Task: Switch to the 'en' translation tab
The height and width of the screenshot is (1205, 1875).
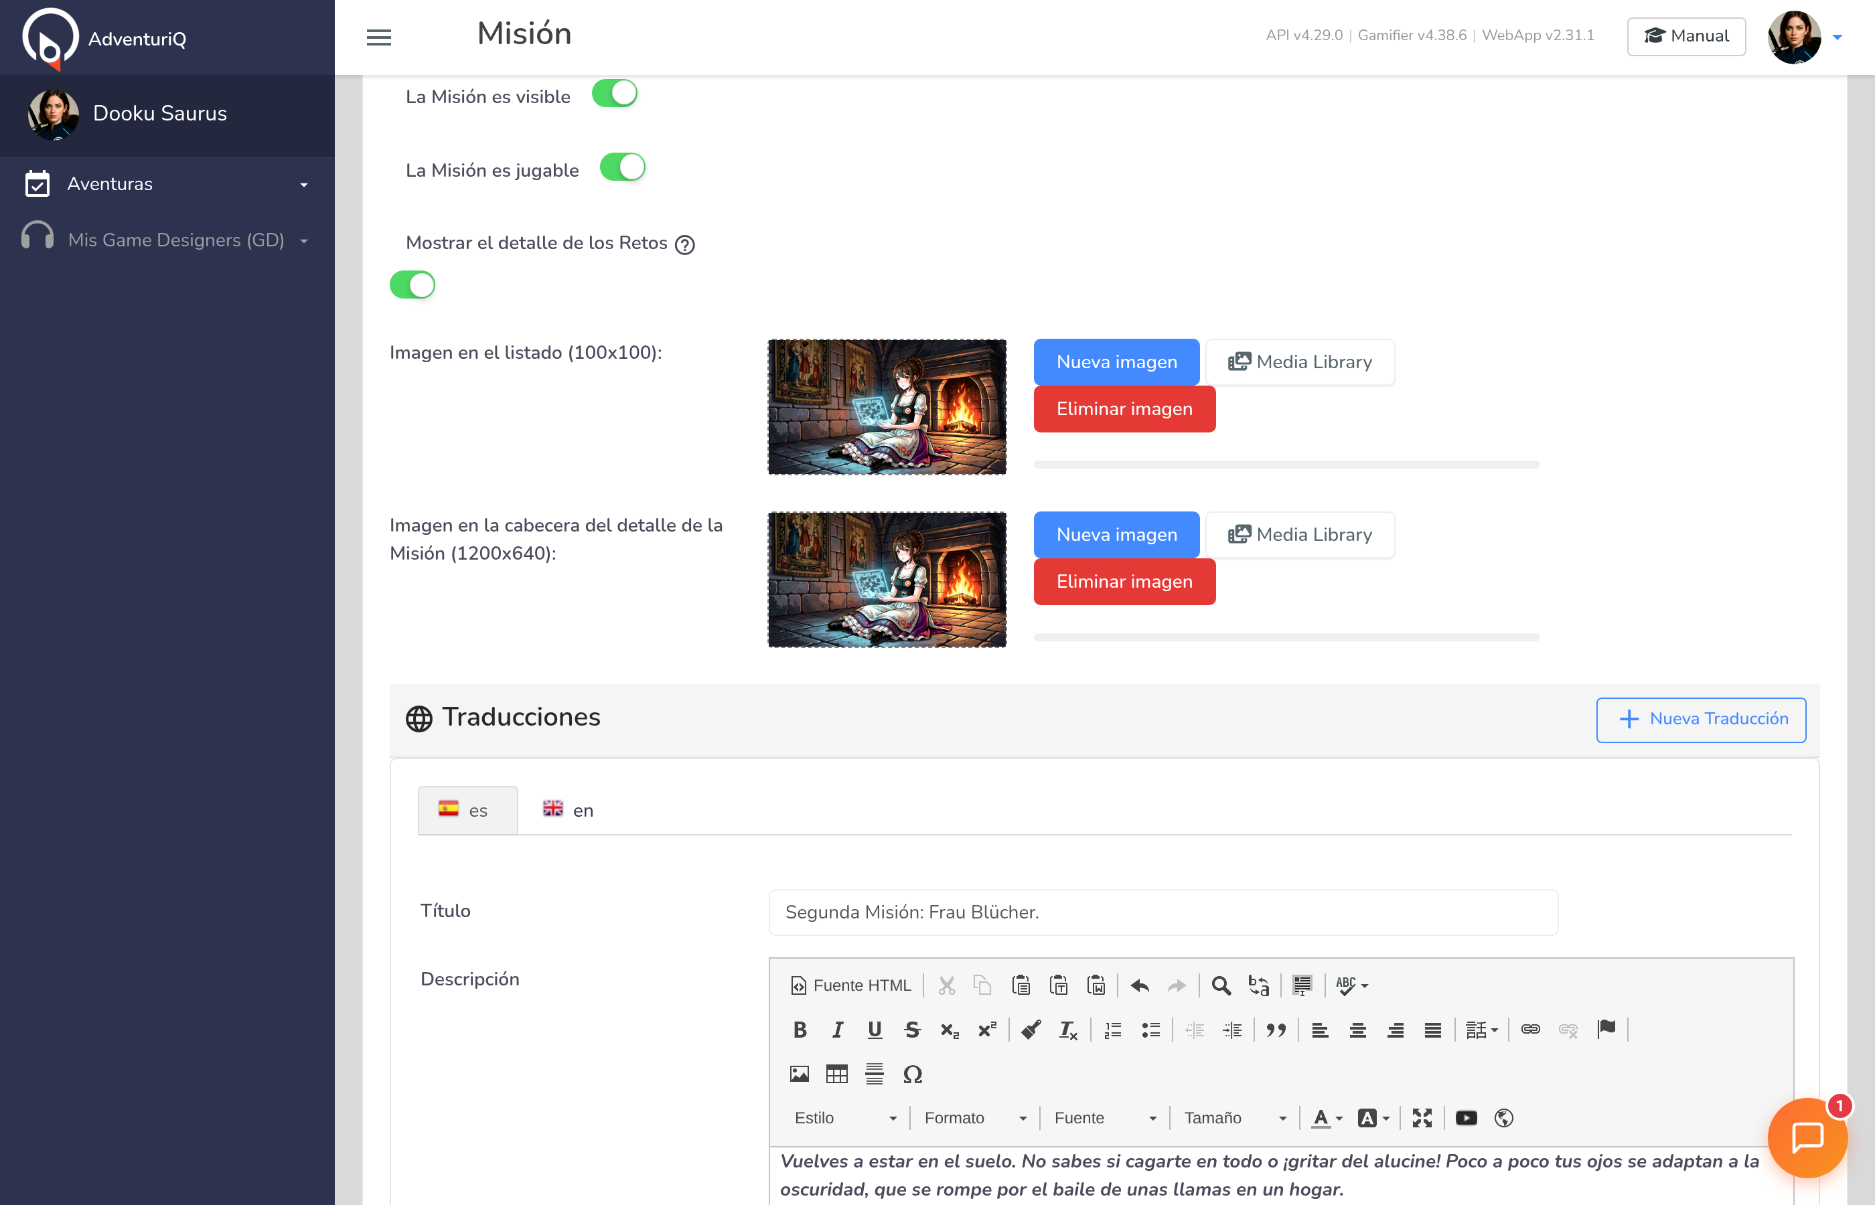Action: coord(569,811)
